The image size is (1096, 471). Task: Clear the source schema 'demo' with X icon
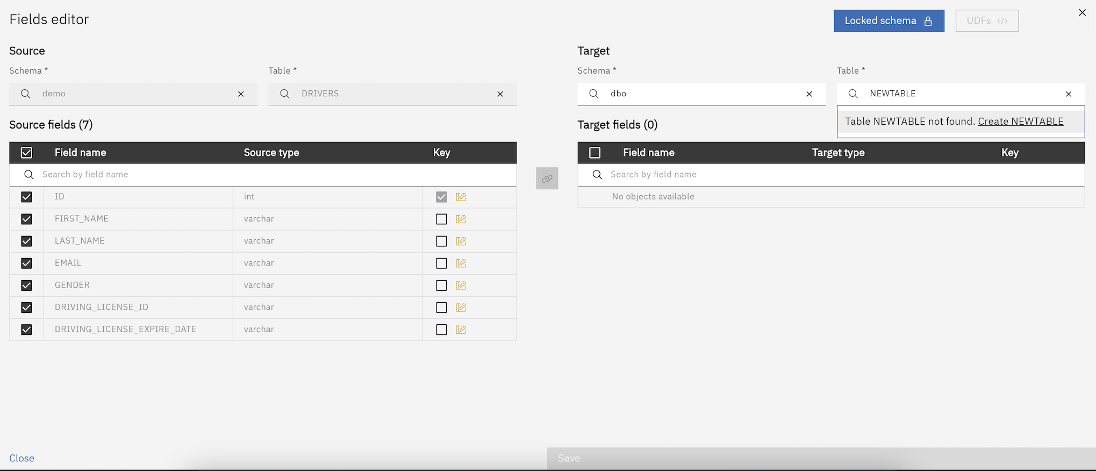(241, 94)
